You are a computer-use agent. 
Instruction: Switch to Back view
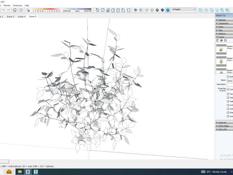point(118,10)
